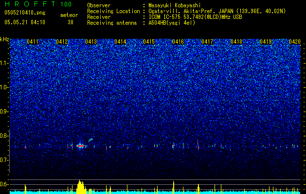Click the Receiver field label
Viewport: 306px width, 194px height.
point(99,17)
